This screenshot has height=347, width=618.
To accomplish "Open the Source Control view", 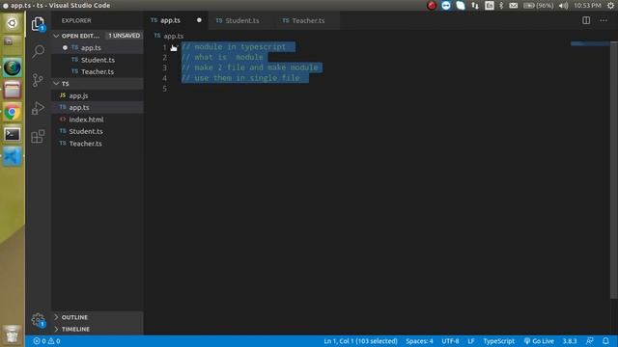I will pyautogui.click(x=38, y=80).
